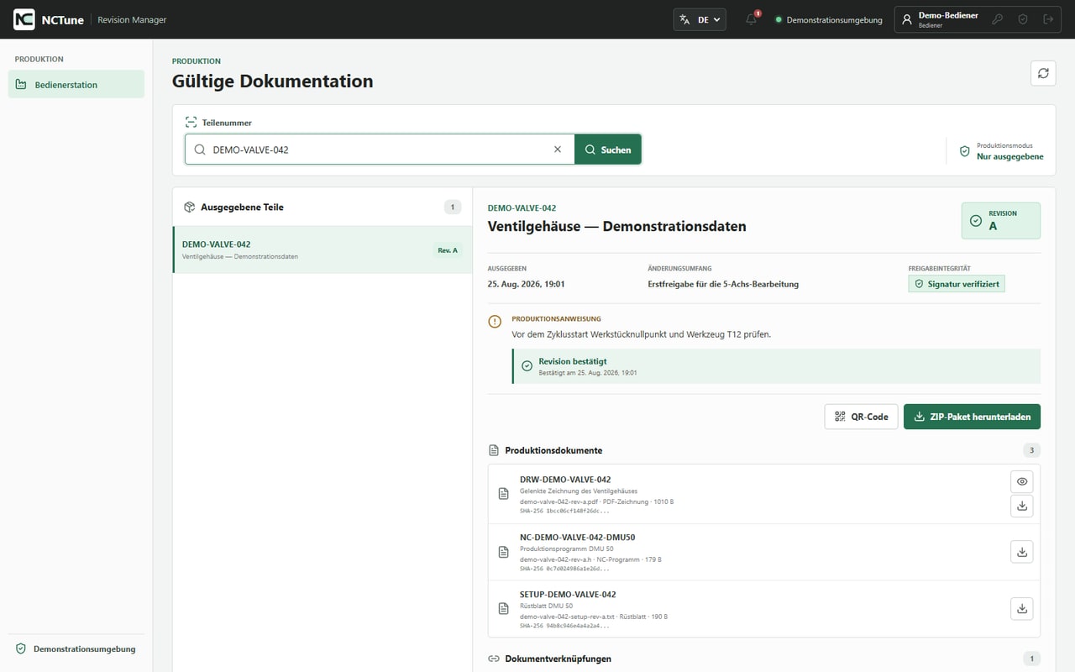Click the Gültige Dokumentation heading
The width and height of the screenshot is (1075, 672).
pyautogui.click(x=273, y=81)
